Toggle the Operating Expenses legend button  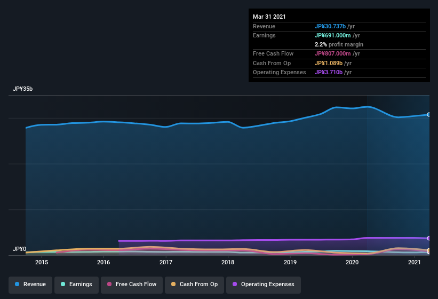(x=264, y=285)
